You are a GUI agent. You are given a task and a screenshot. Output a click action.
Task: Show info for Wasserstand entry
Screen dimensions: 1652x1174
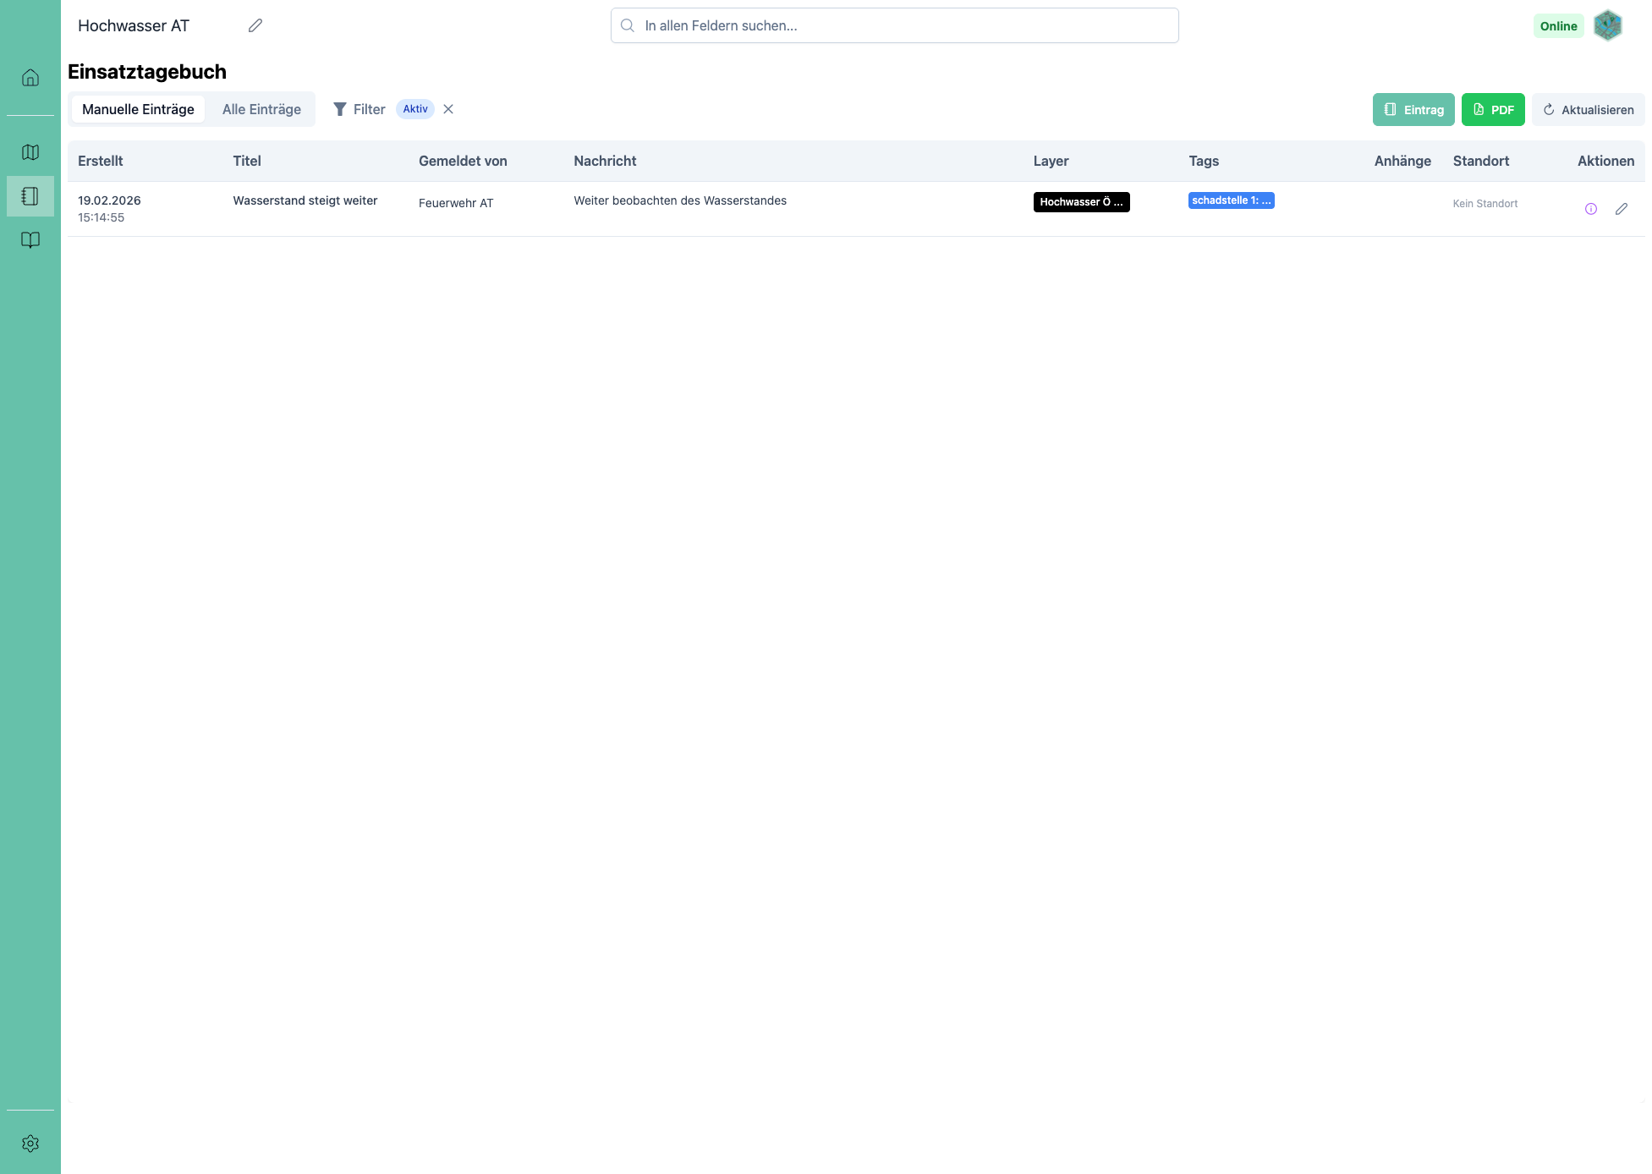pos(1590,209)
